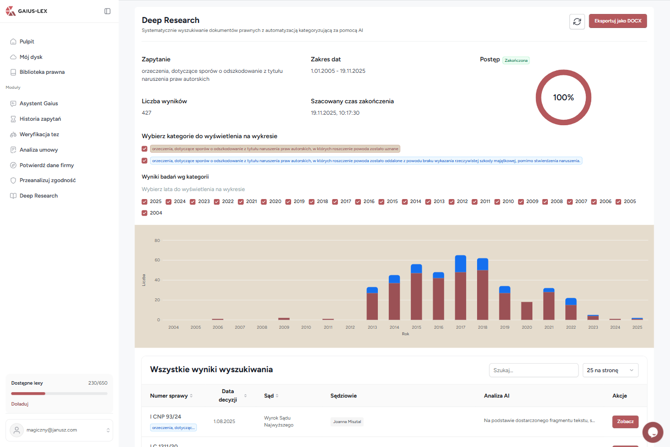670x447 pixels.
Task: Click the sort icon next to Data decyzji
Action: pyautogui.click(x=245, y=396)
